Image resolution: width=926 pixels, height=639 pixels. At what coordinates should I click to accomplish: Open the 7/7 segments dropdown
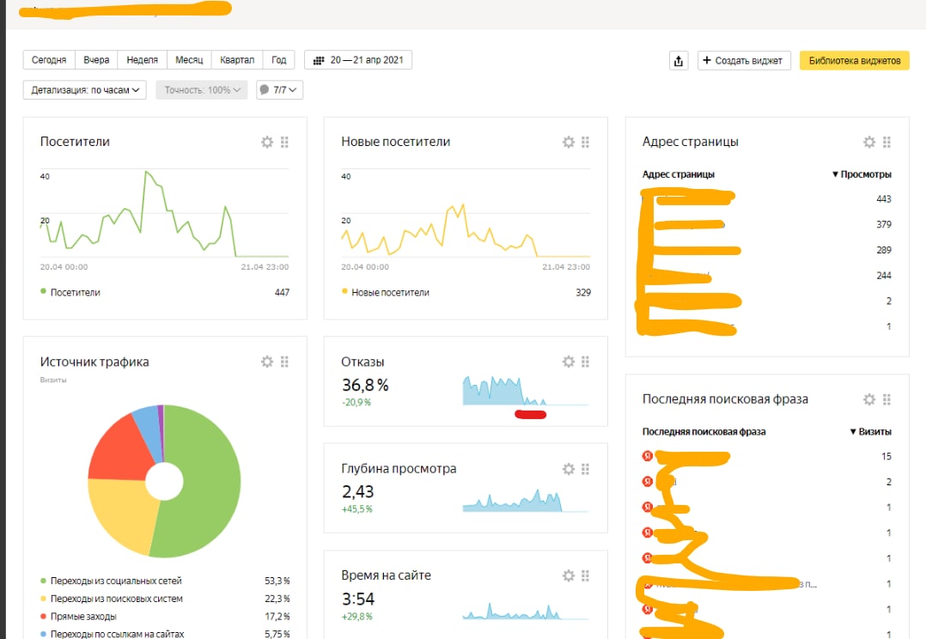point(279,90)
